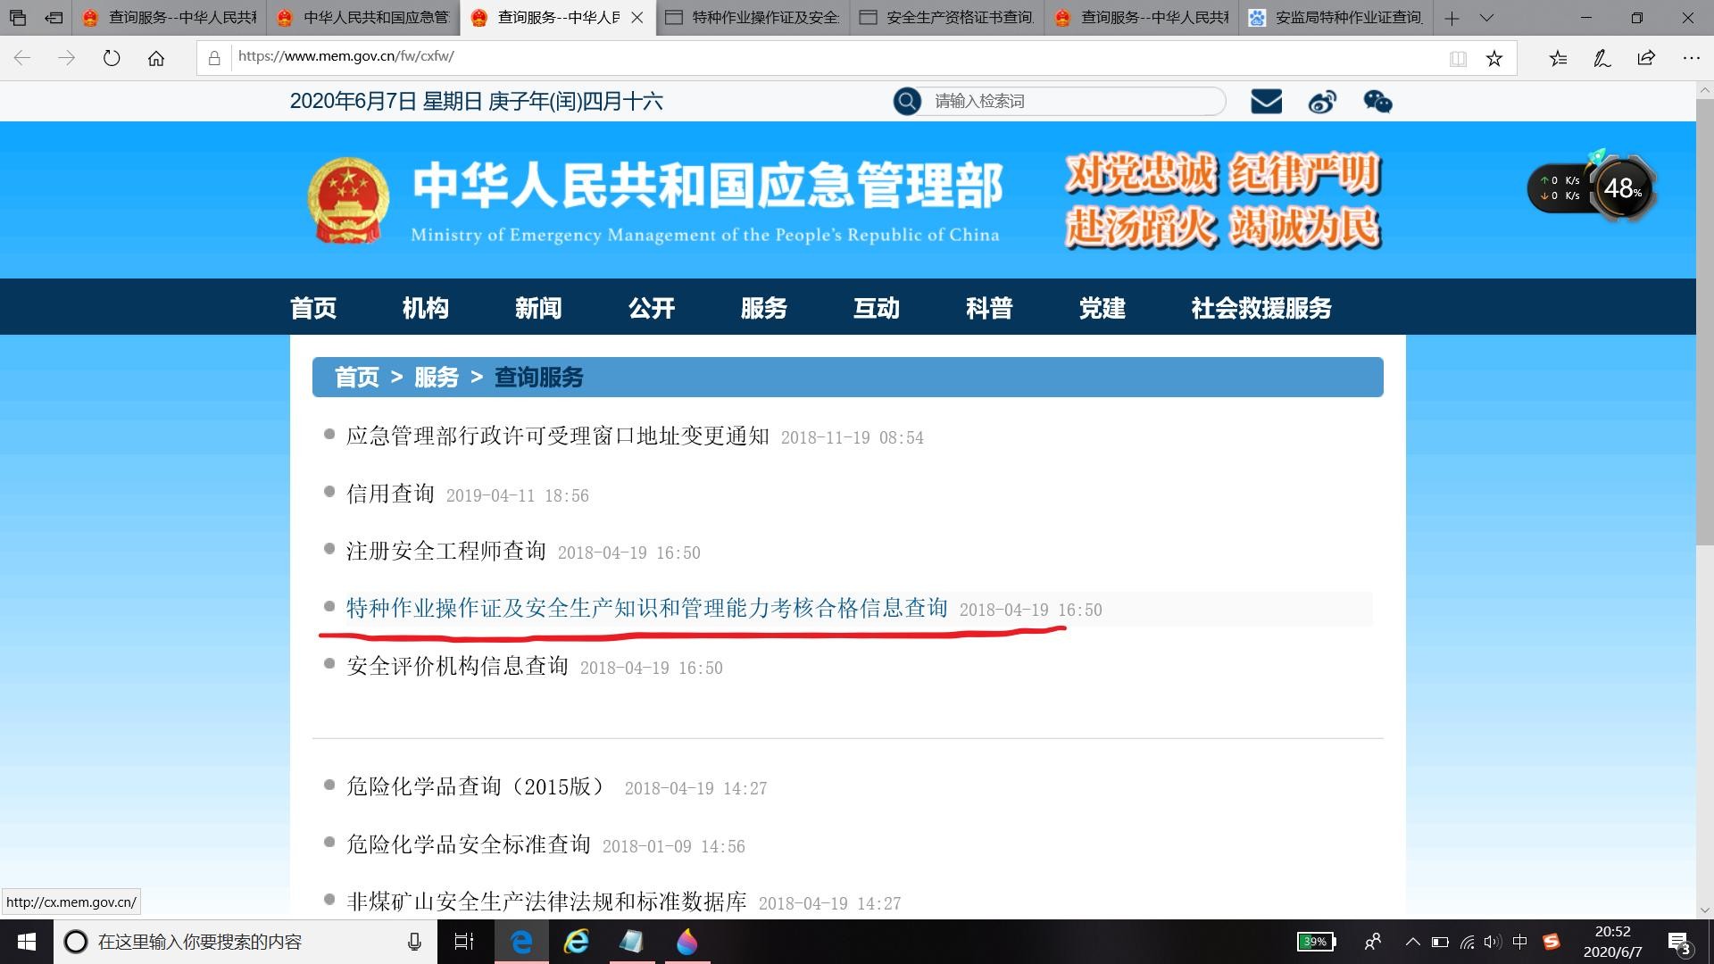
Task: Open the 注册安全工程师查询 link
Action: coord(445,551)
